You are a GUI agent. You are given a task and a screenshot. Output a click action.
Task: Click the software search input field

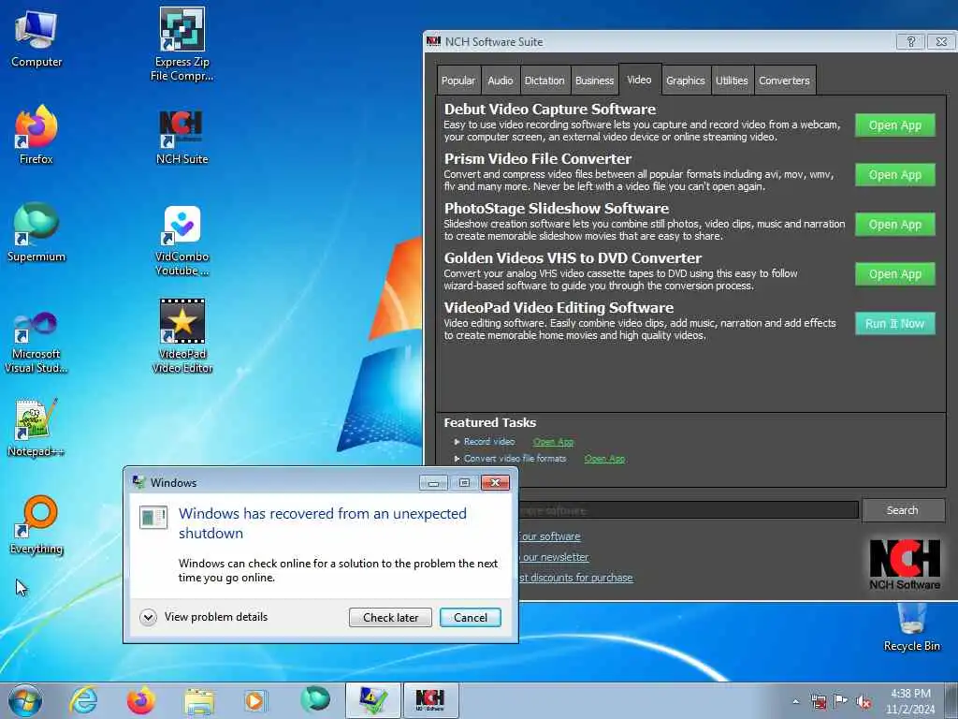pyautogui.click(x=689, y=510)
